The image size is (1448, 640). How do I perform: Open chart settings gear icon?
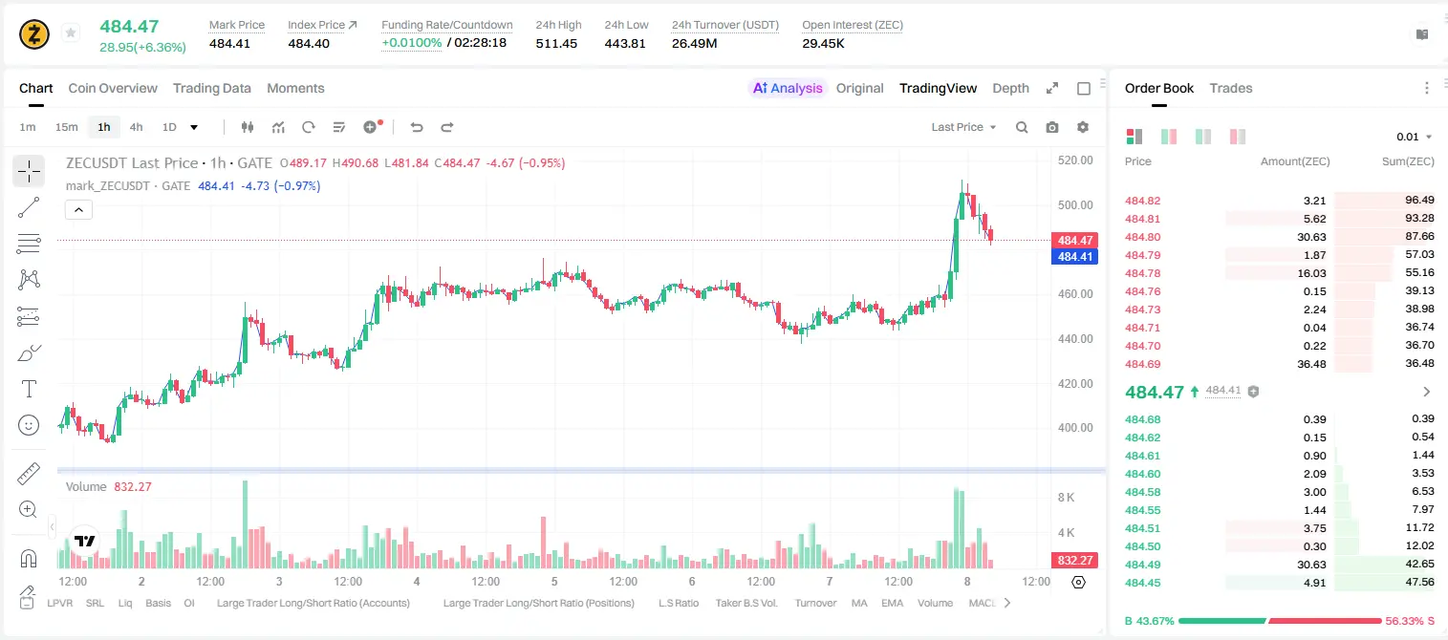1083,127
